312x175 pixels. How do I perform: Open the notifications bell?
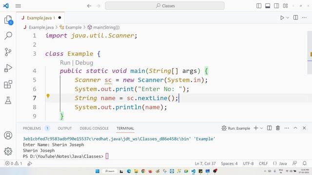click(305, 163)
